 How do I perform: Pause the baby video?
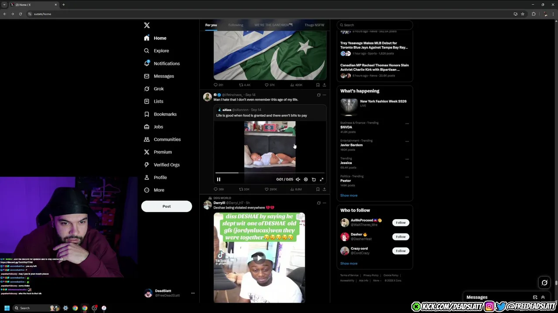[219, 180]
